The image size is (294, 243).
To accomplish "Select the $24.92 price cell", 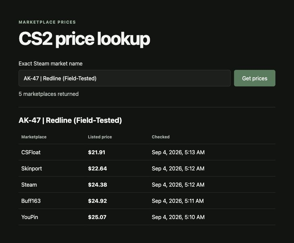I will [x=98, y=201].
